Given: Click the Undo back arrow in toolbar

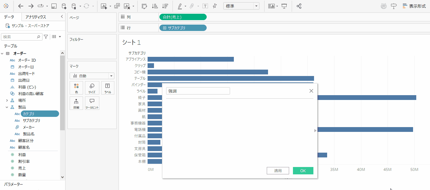Looking at the screenshot, I should click(21, 6).
